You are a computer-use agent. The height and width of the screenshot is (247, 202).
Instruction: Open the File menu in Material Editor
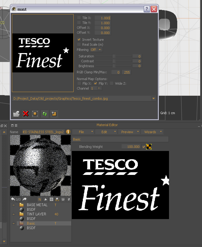(83, 132)
